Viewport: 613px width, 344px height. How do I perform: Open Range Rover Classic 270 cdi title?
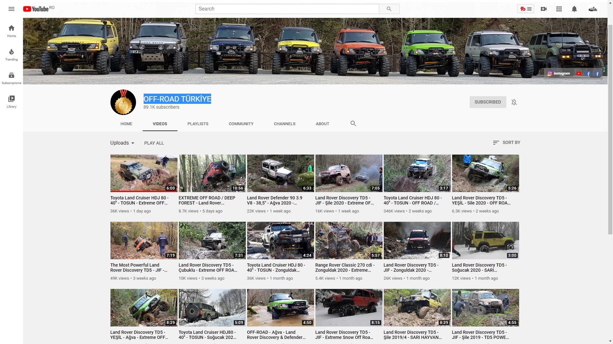(345, 268)
